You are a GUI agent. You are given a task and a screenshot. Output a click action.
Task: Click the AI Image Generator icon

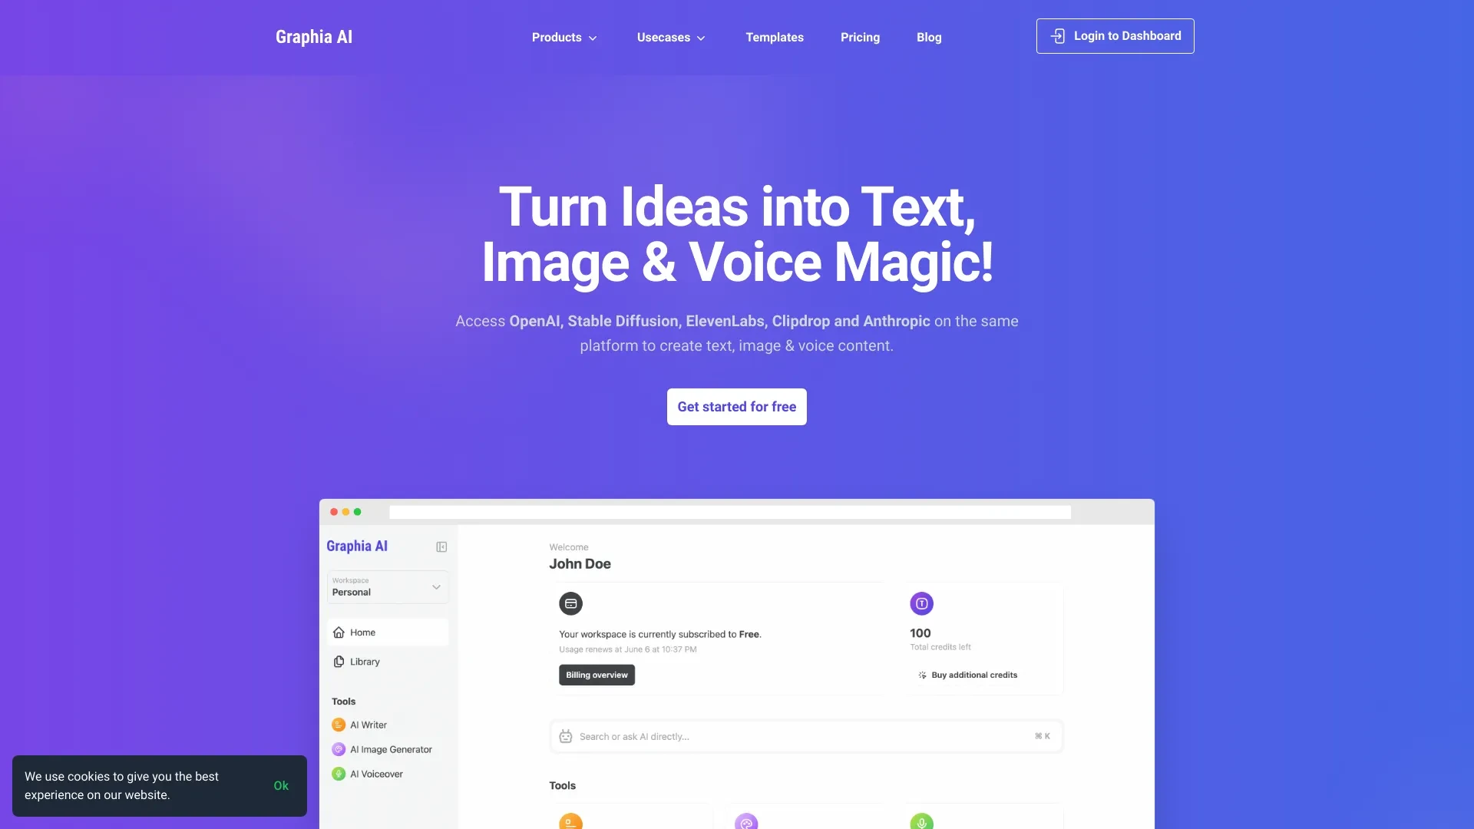pos(338,749)
